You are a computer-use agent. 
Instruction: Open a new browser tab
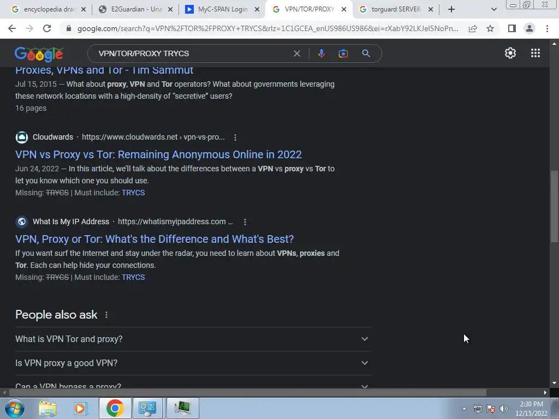tap(451, 9)
